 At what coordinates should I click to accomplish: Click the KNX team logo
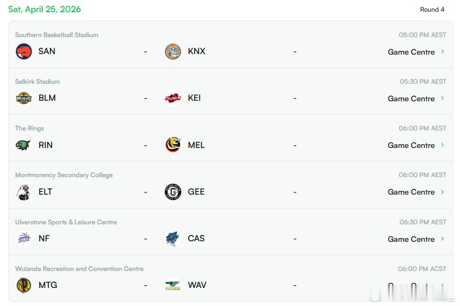173,51
